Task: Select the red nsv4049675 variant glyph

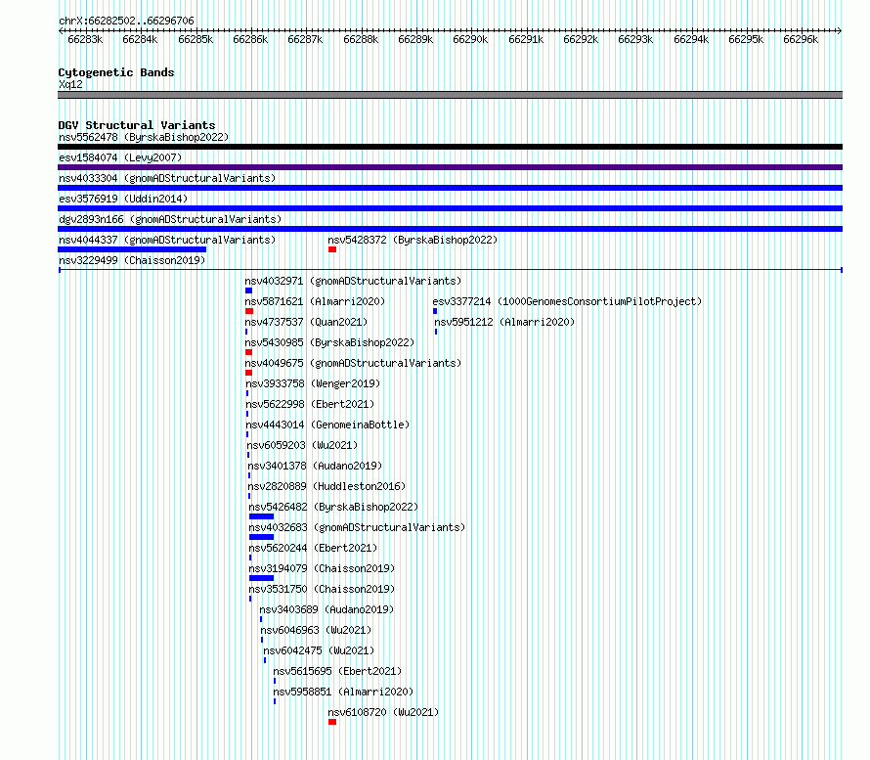Action: [x=248, y=373]
